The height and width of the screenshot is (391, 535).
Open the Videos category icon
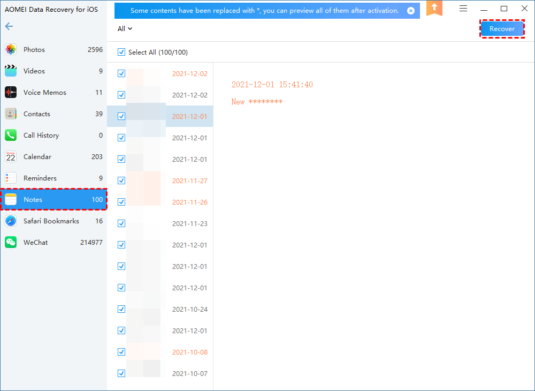(x=11, y=71)
